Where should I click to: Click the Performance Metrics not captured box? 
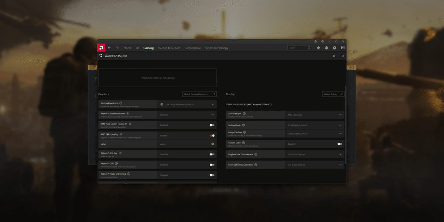click(x=158, y=78)
